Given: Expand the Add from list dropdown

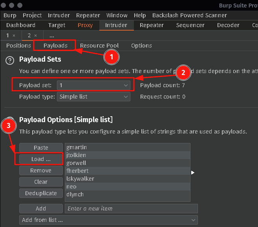Looking at the screenshot, I should coord(108,220).
